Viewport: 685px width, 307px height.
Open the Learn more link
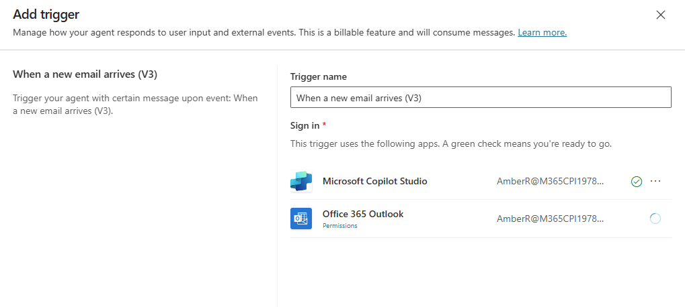(542, 32)
